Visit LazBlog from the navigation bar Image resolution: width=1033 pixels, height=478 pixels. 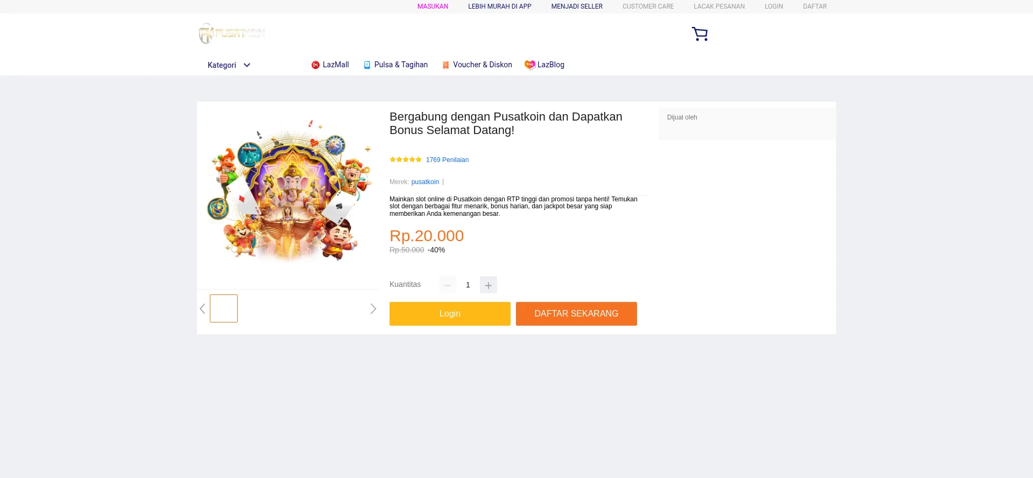[544, 65]
